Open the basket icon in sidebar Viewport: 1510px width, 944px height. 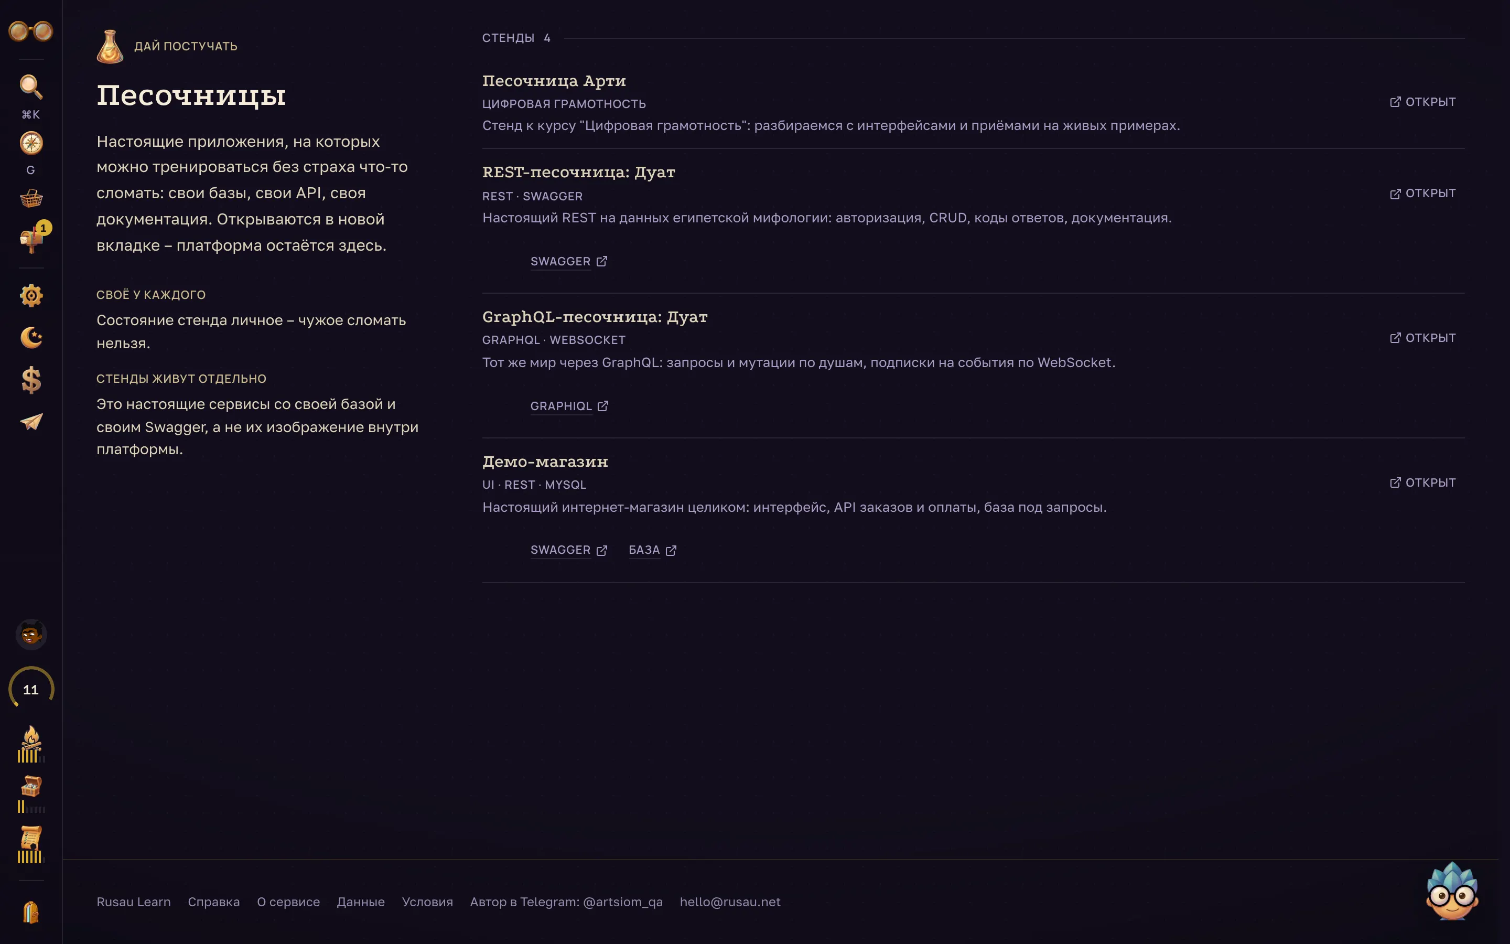coord(30,199)
